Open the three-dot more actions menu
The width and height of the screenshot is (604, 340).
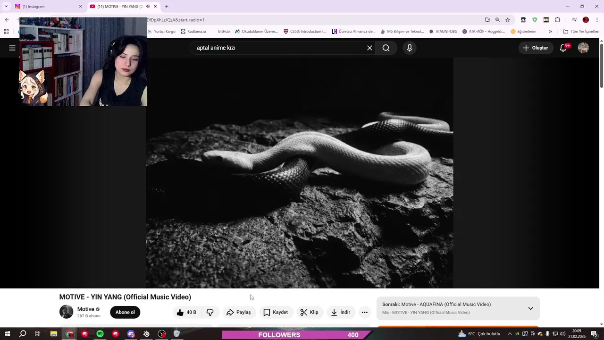pyautogui.click(x=364, y=312)
